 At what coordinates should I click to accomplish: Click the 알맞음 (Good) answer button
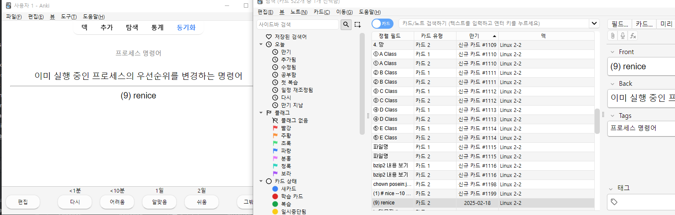pyautogui.click(x=159, y=202)
